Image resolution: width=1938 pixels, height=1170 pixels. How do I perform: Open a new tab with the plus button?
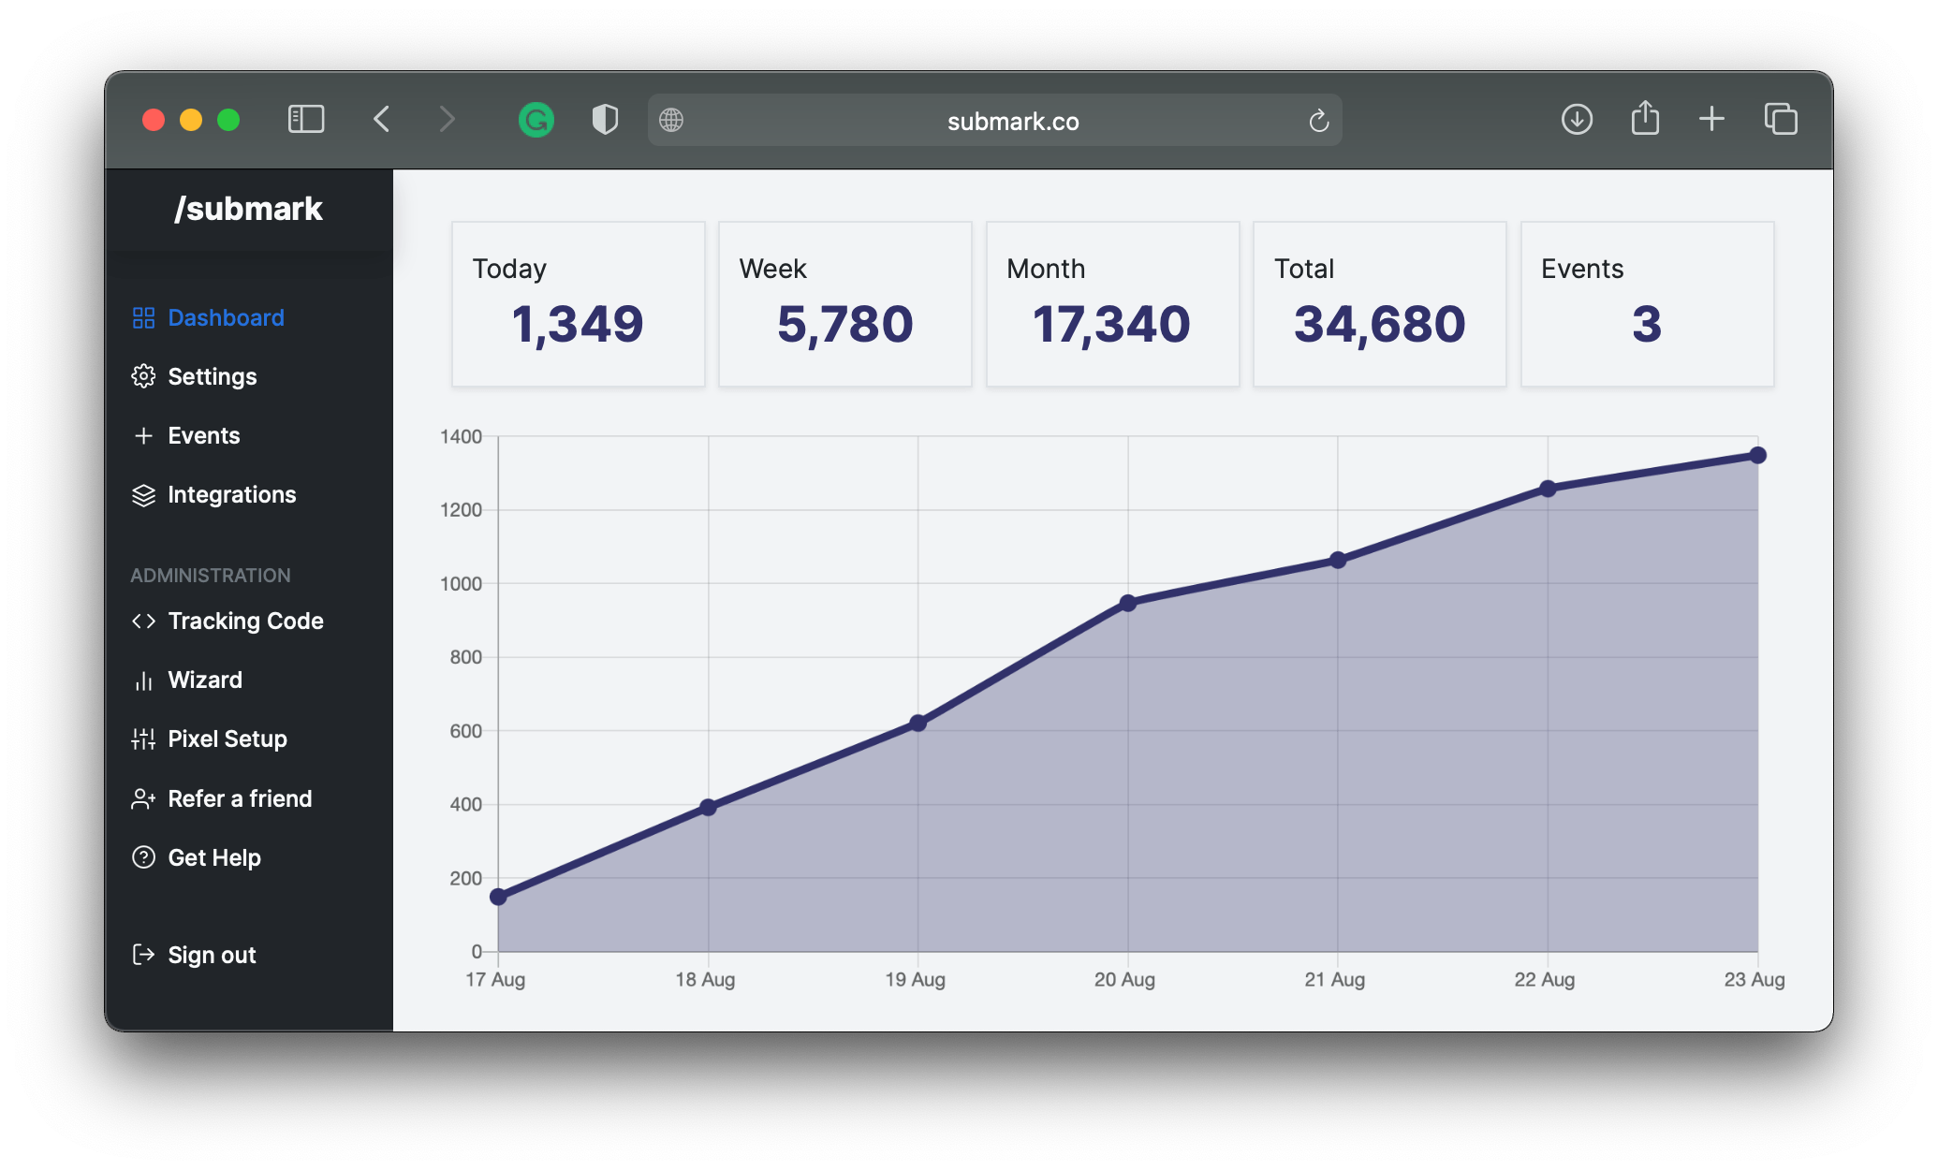tap(1712, 119)
